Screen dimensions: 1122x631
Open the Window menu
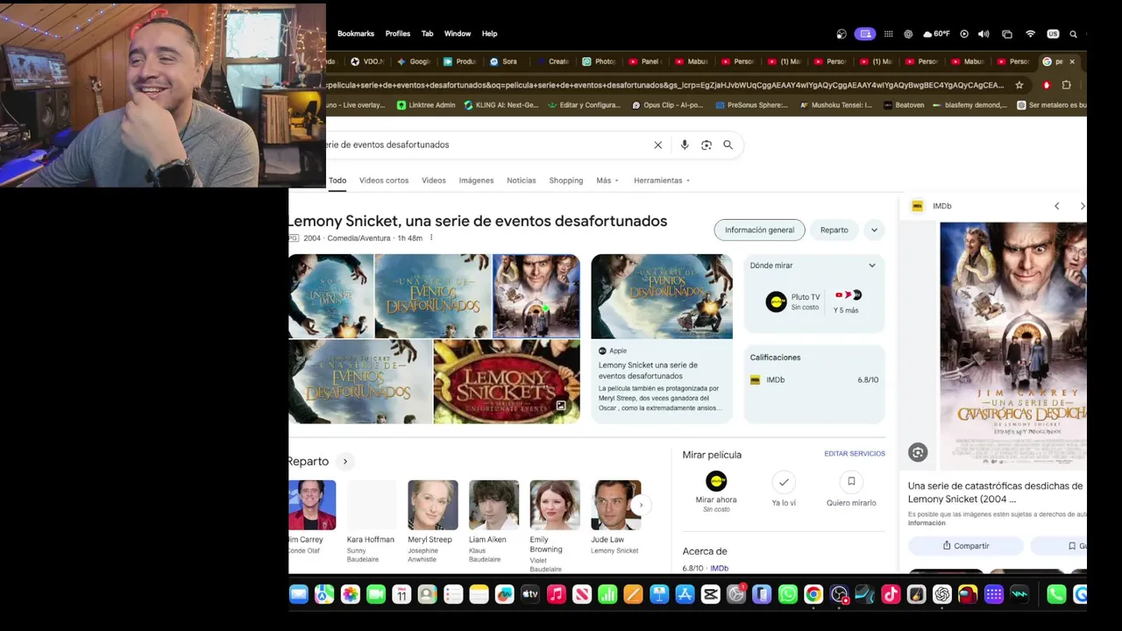tap(458, 34)
